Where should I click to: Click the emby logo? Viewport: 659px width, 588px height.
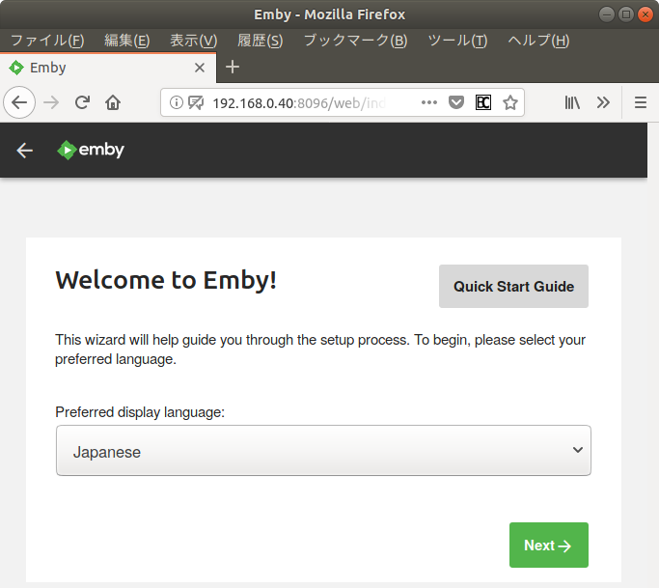click(91, 150)
